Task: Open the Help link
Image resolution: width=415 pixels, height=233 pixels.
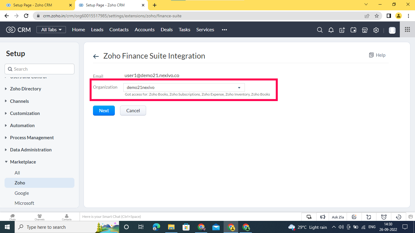Action: pyautogui.click(x=377, y=55)
